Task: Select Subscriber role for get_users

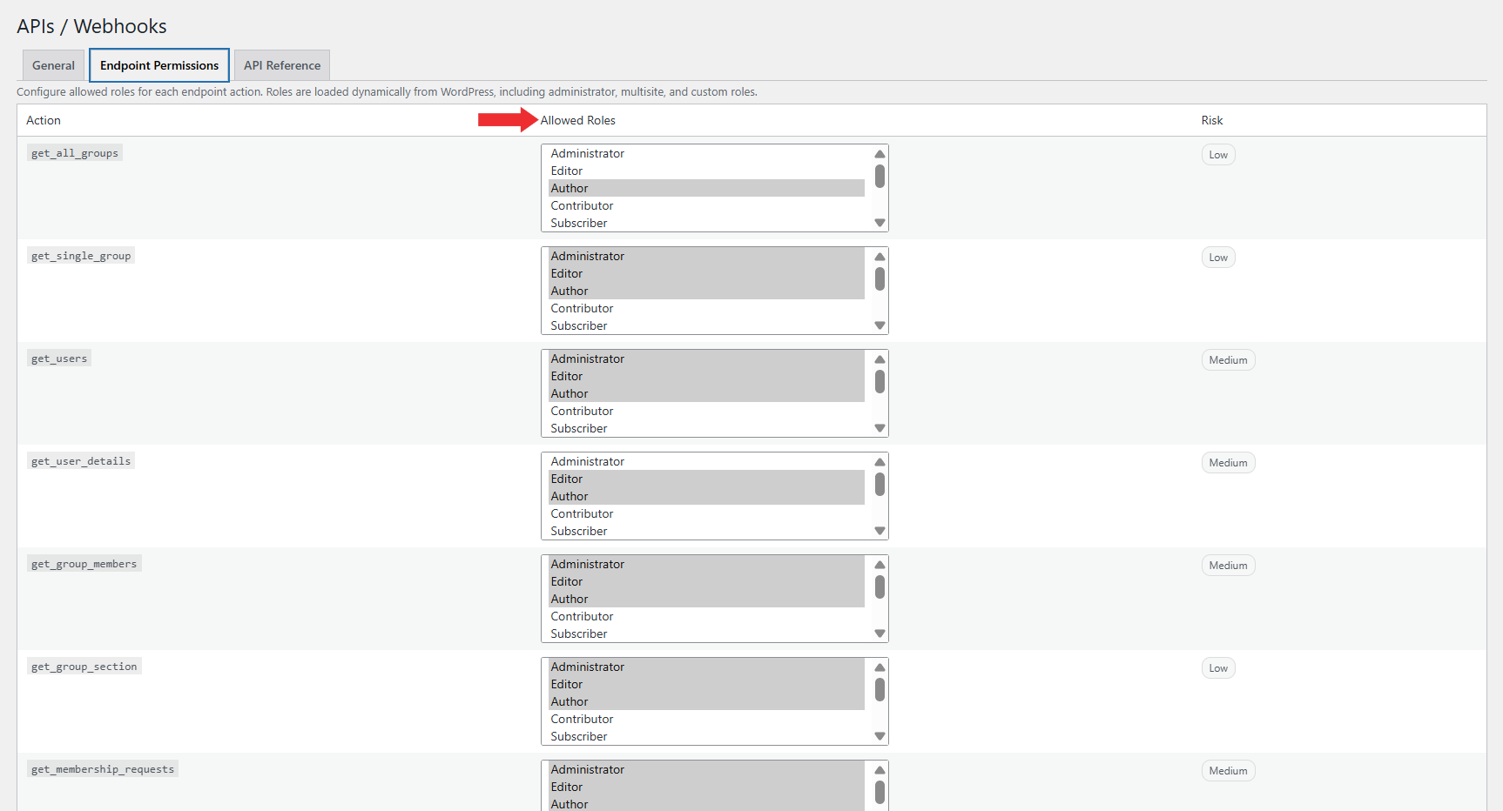Action: pyautogui.click(x=579, y=429)
